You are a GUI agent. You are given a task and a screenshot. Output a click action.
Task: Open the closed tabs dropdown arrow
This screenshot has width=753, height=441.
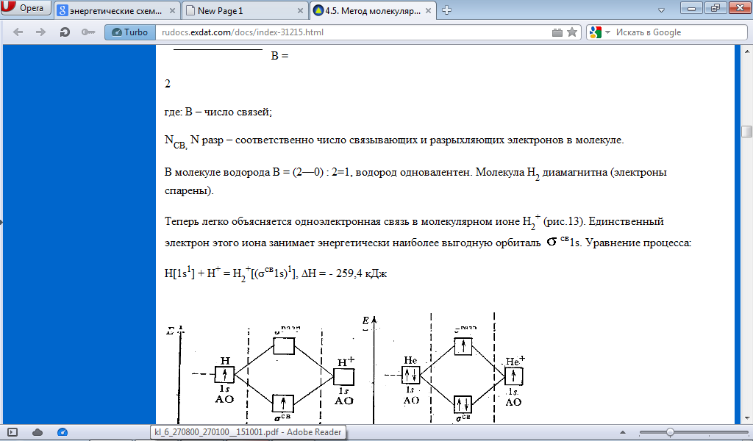coord(661,10)
